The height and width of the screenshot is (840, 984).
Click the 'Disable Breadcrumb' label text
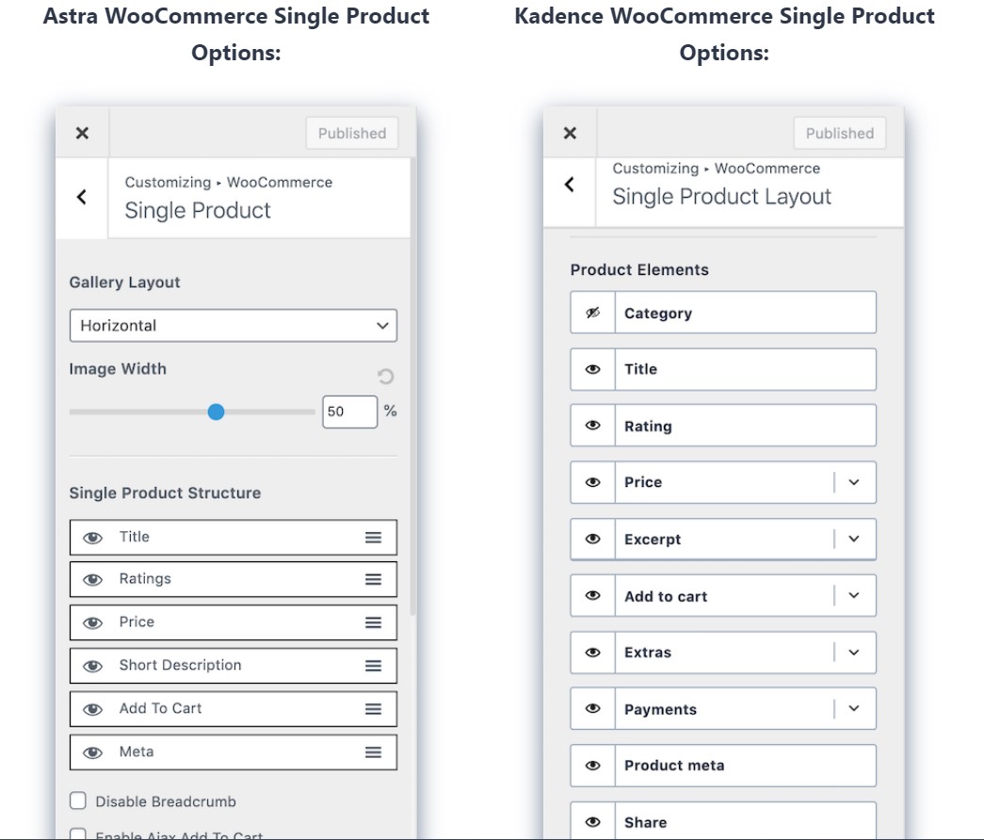pos(166,801)
